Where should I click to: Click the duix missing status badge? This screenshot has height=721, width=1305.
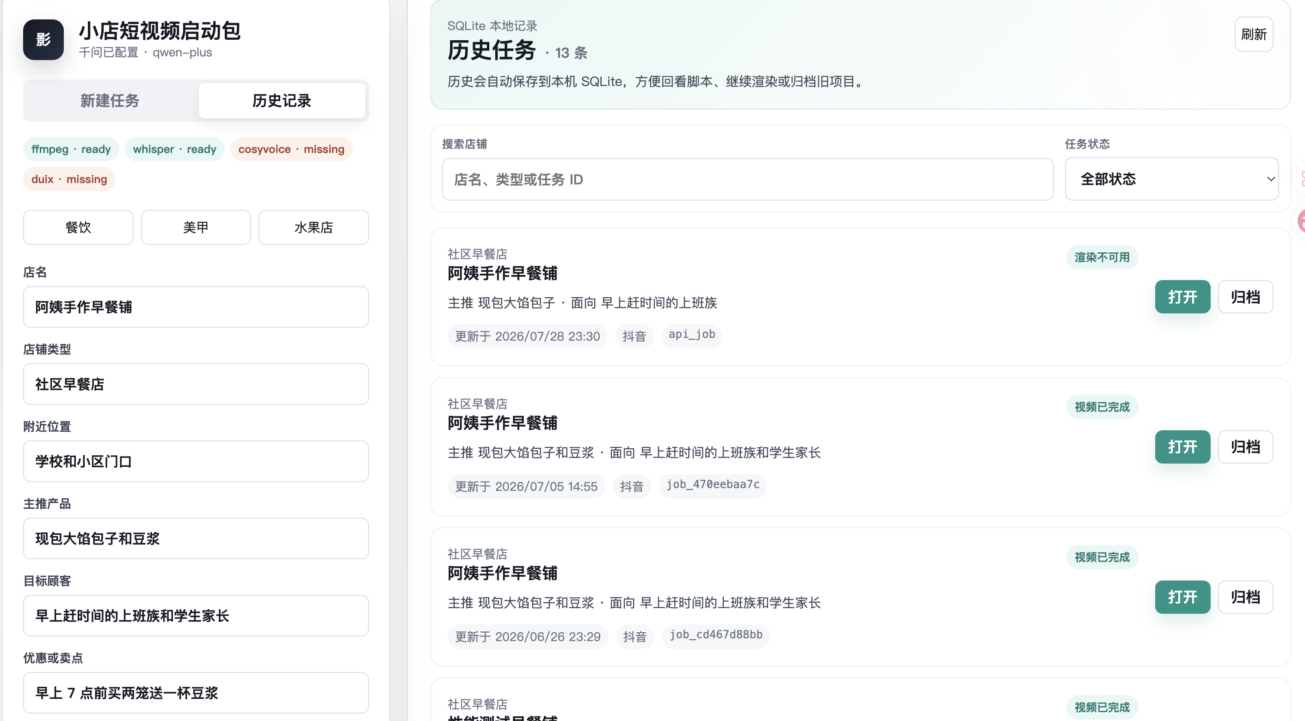69,179
